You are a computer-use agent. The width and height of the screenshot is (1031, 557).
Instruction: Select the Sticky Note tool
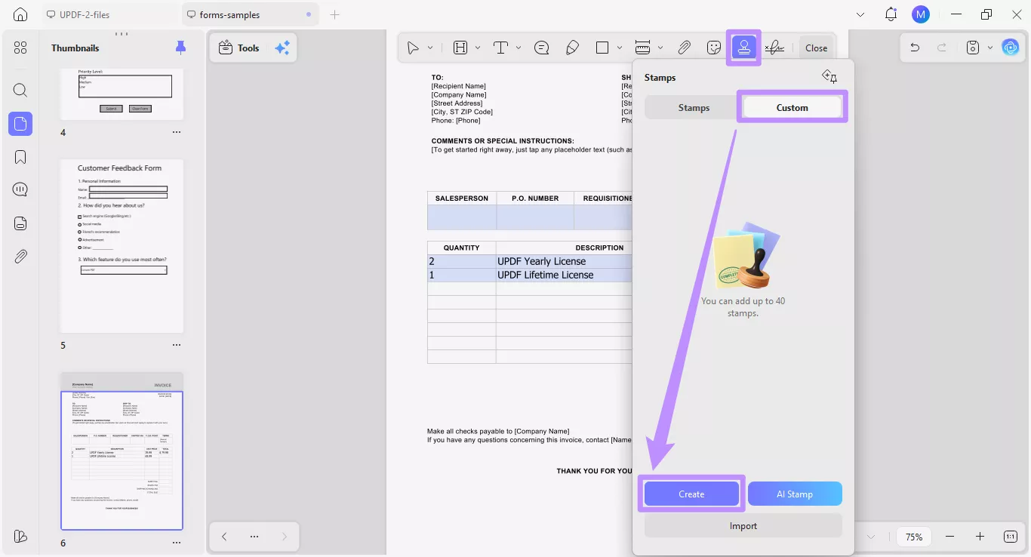pos(541,48)
